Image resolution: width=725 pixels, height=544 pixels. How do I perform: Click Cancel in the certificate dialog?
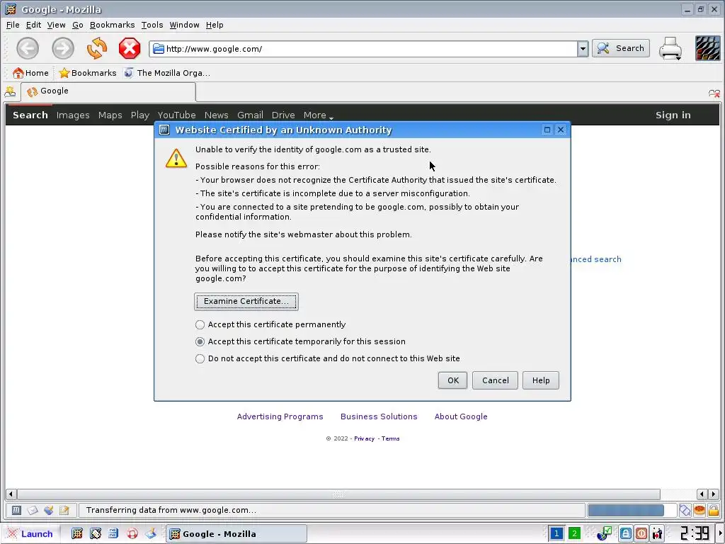pyautogui.click(x=495, y=380)
